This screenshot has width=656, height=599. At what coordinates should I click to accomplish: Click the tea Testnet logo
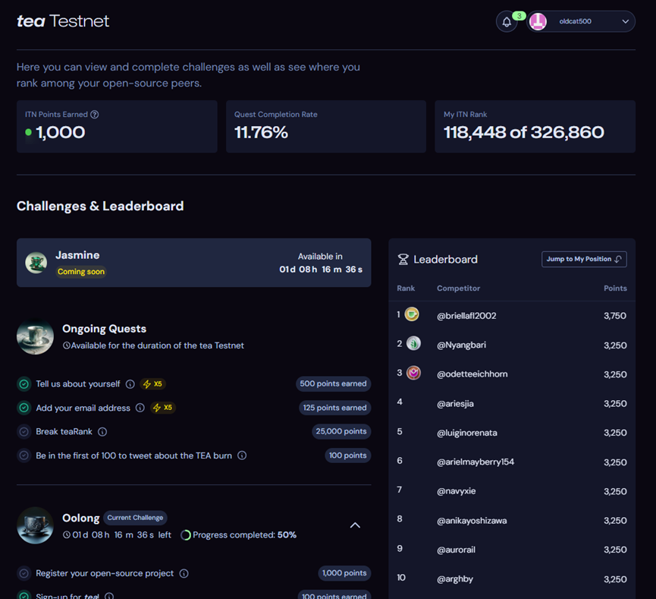(x=63, y=21)
